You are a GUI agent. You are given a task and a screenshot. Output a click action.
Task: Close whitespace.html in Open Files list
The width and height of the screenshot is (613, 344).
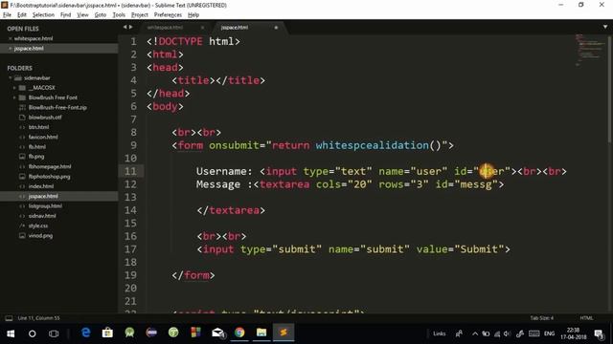pos(11,38)
